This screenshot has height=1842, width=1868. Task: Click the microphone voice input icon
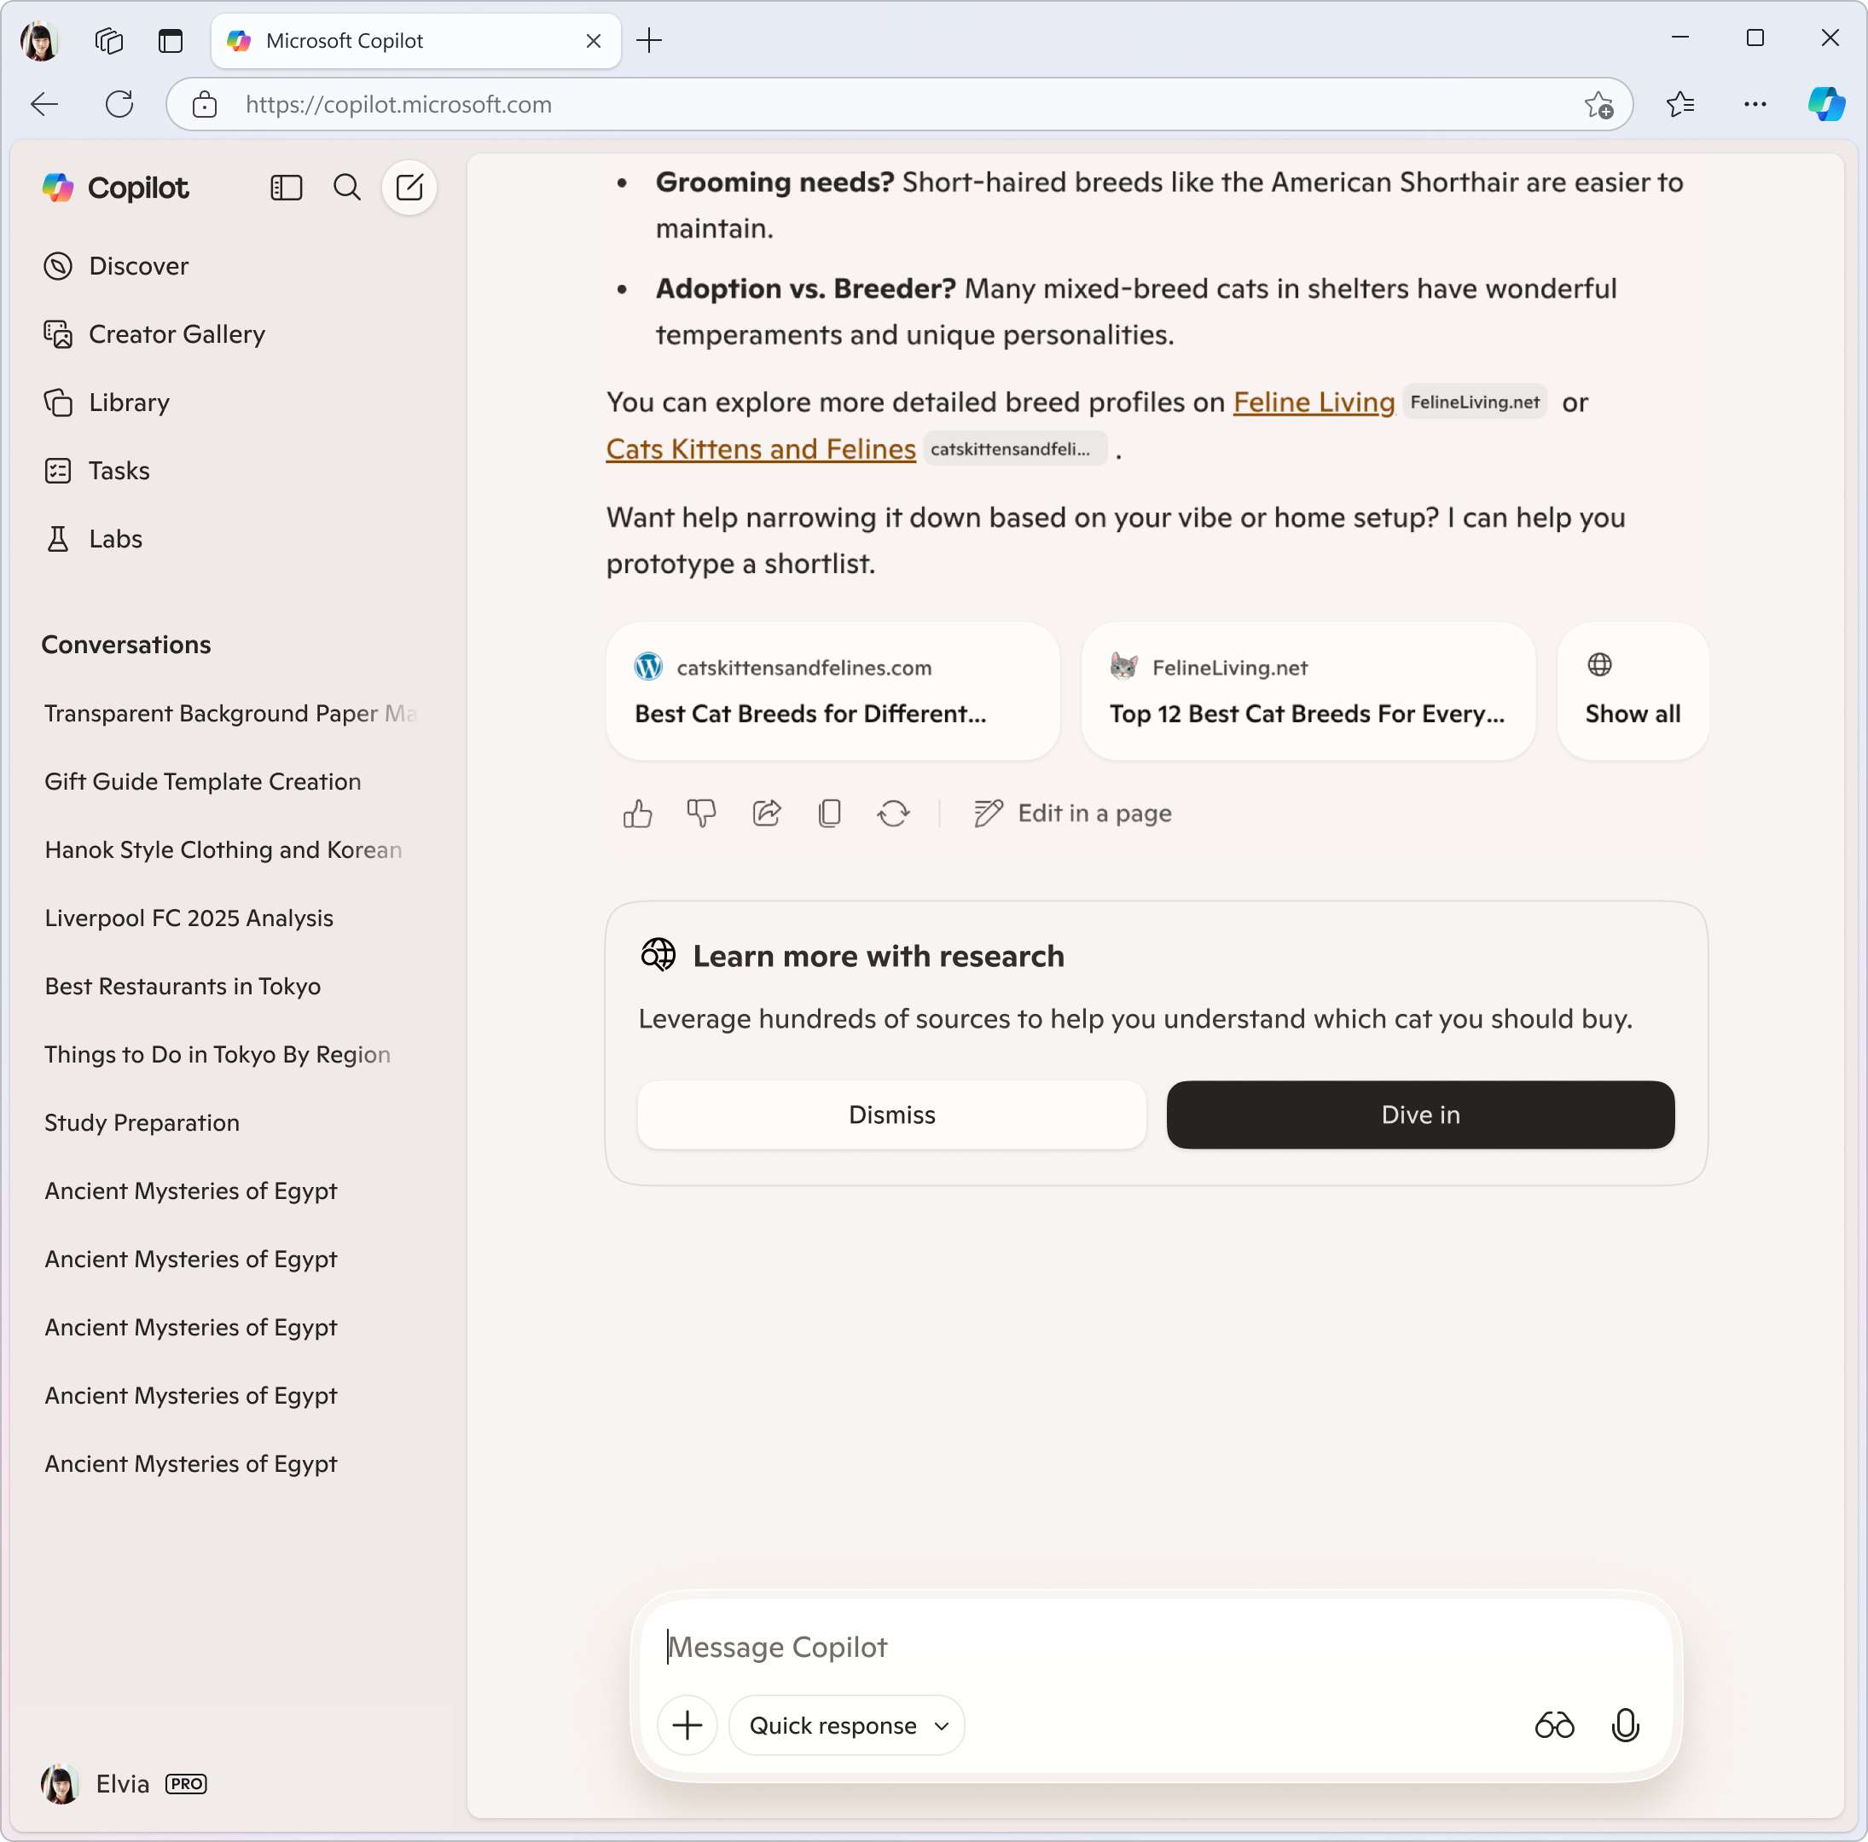click(1624, 1725)
